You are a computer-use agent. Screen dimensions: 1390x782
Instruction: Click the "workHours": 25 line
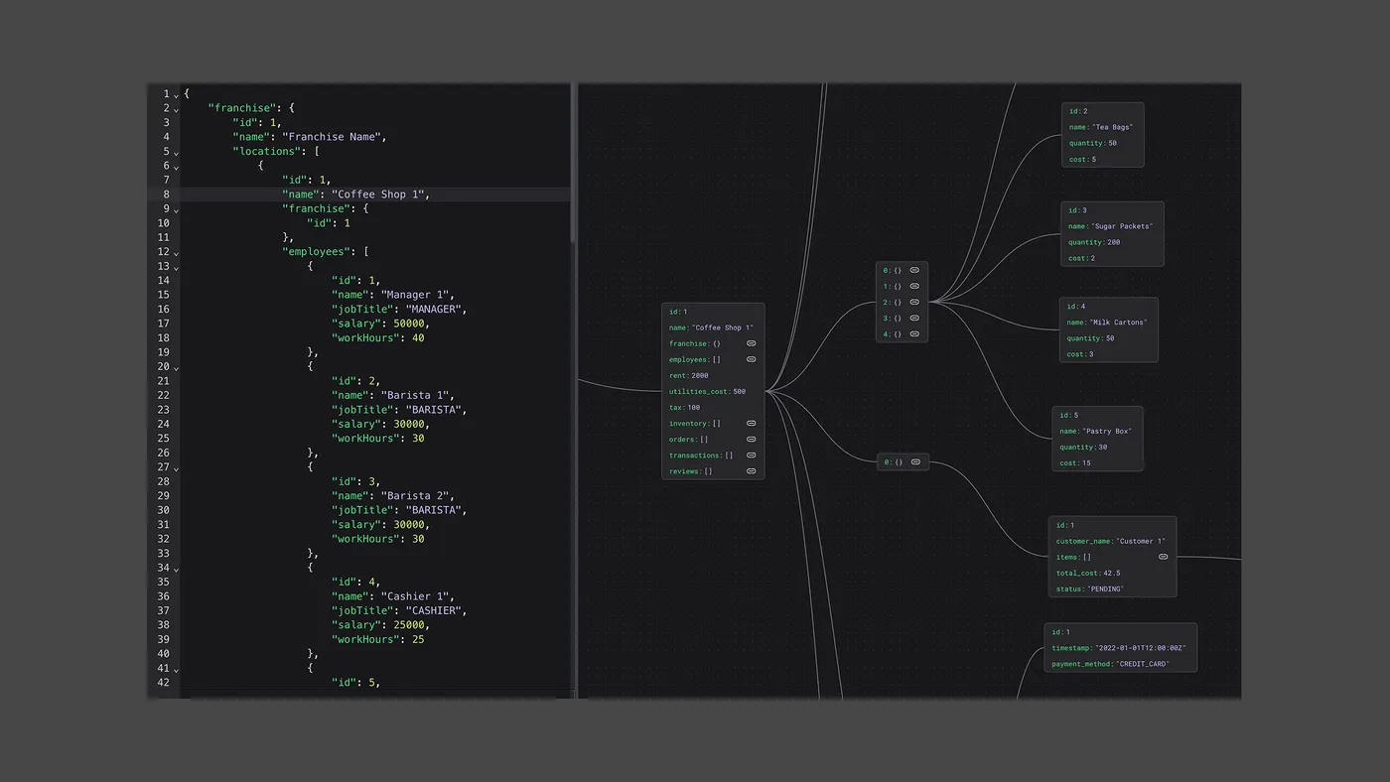(x=377, y=640)
